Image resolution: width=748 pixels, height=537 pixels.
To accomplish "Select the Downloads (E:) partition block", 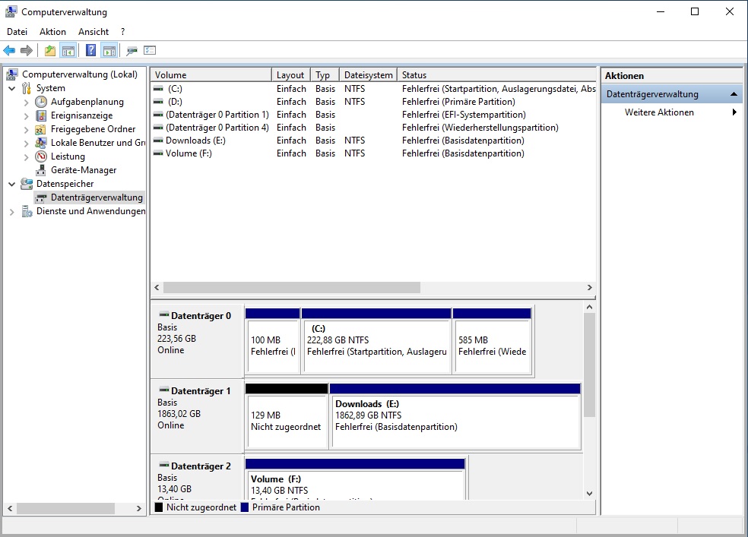I will [x=455, y=416].
